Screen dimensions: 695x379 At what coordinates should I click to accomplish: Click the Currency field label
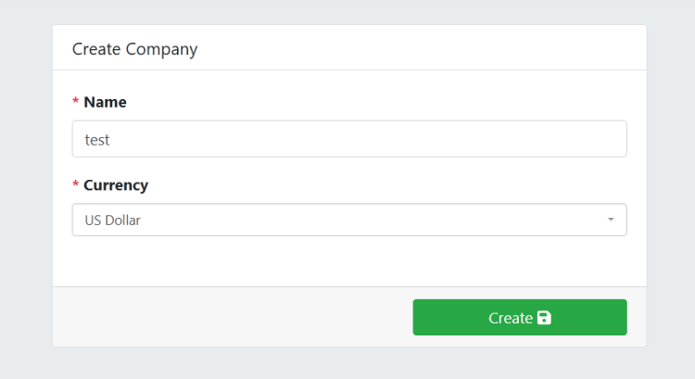[116, 185]
